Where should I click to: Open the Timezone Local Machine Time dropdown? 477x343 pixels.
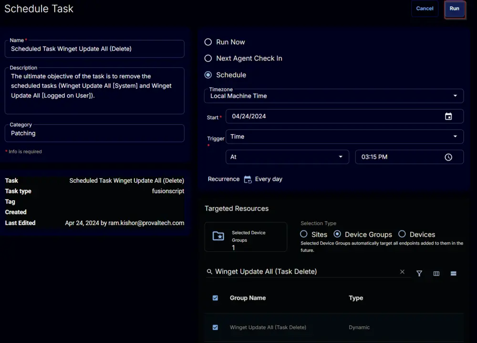334,96
